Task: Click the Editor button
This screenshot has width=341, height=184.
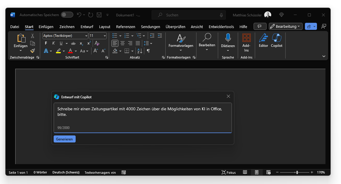Action: pos(263,41)
